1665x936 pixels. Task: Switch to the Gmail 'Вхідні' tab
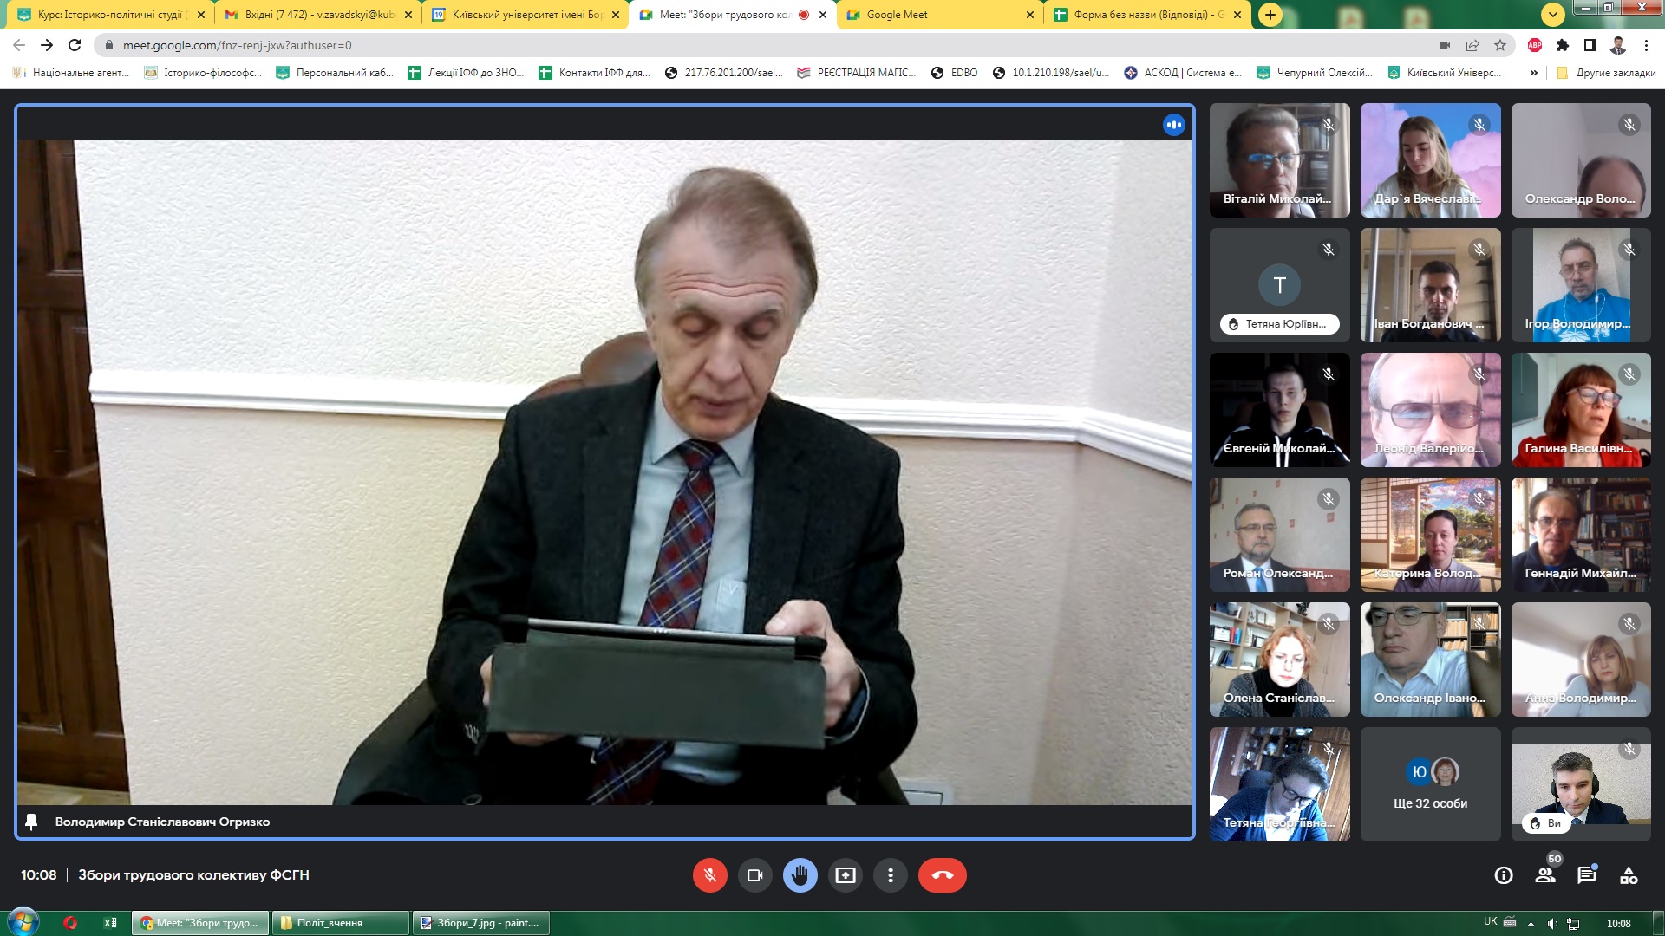(x=312, y=15)
